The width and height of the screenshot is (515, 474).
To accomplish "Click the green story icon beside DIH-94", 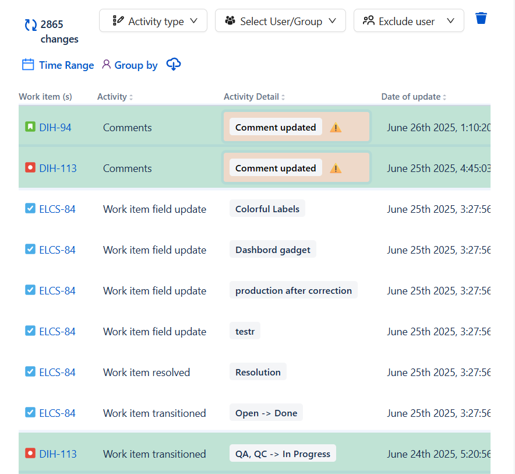I will tap(30, 127).
